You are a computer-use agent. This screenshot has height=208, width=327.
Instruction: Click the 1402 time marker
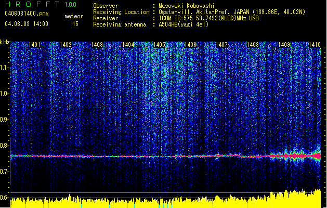(x=66, y=45)
